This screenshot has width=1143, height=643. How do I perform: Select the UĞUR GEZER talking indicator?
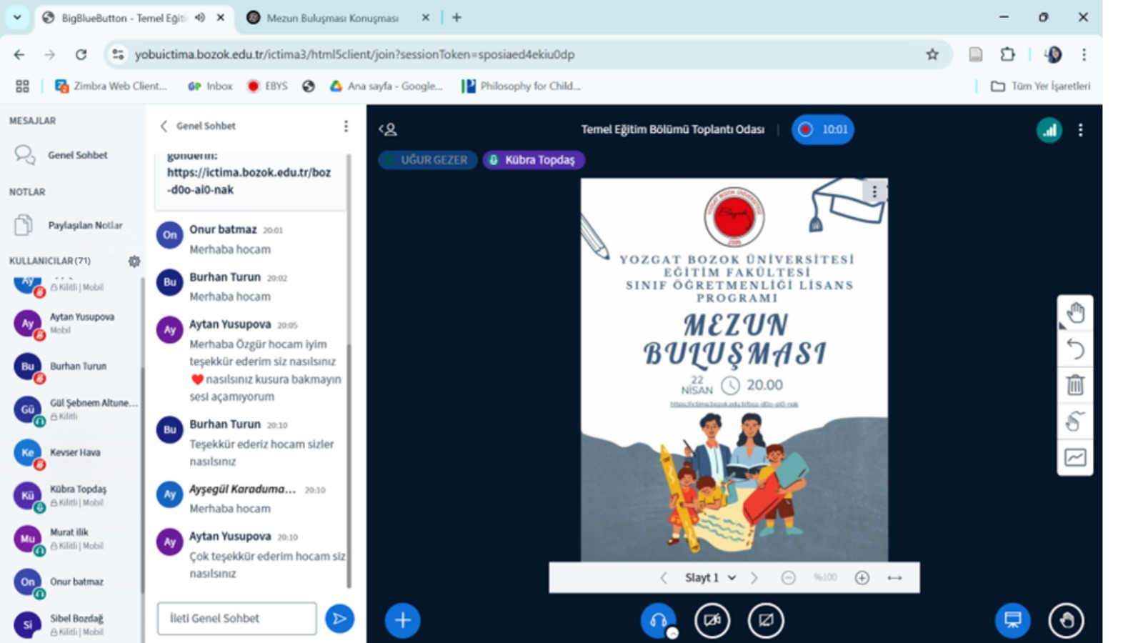pyautogui.click(x=426, y=160)
